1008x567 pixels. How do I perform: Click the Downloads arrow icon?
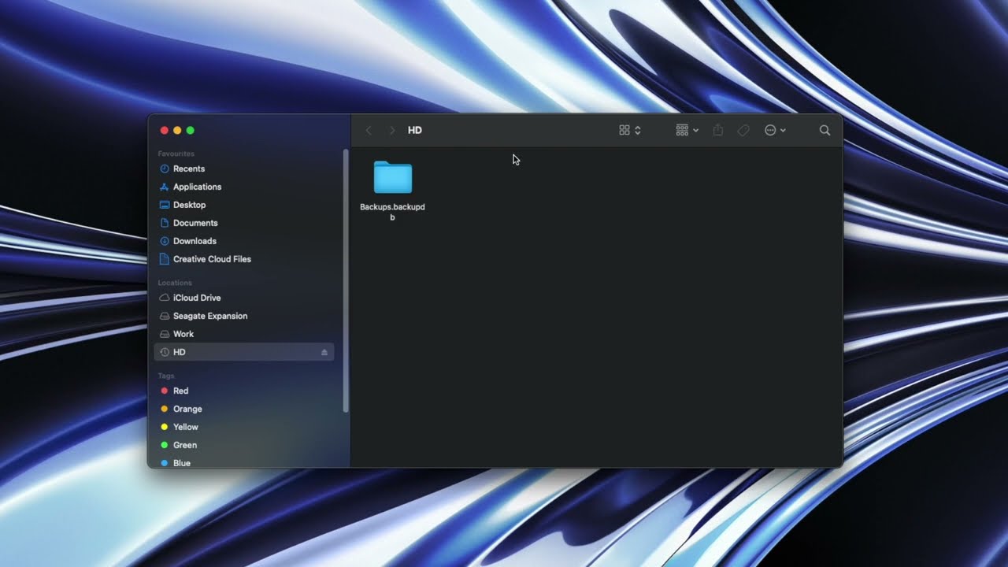pos(165,241)
